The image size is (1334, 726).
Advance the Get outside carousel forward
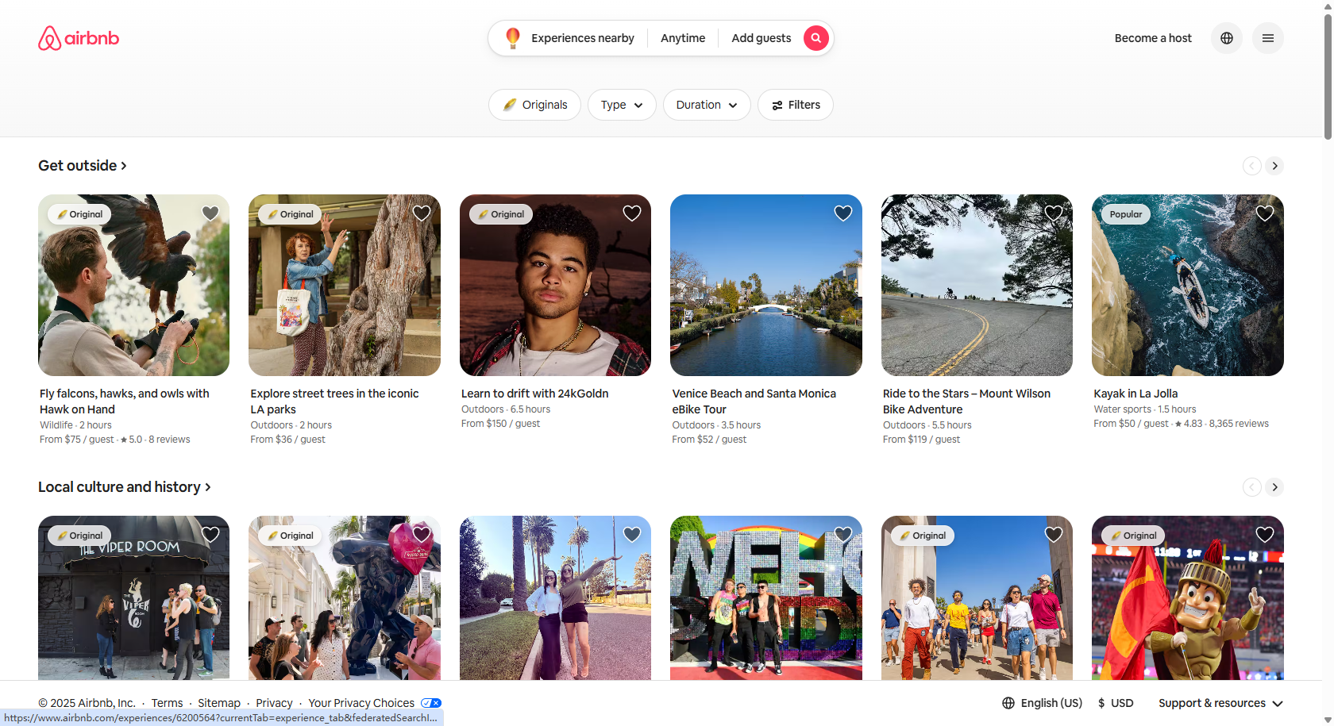(1274, 165)
